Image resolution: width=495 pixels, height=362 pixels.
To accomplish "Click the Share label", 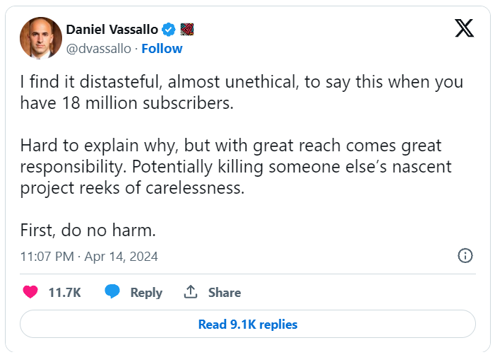I will click(224, 293).
